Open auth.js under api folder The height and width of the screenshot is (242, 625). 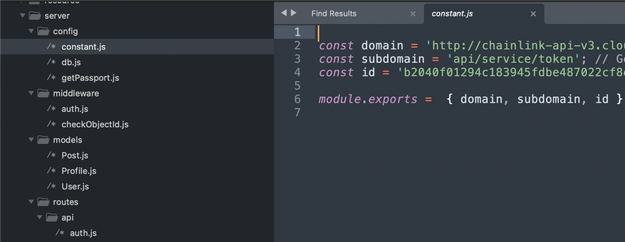coord(83,233)
